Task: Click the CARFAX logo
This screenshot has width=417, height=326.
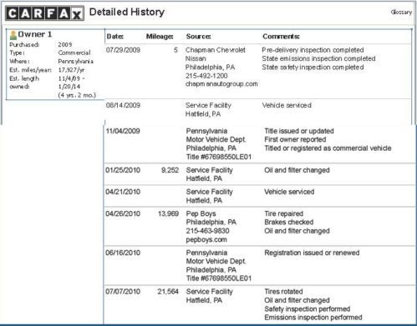Action: point(44,13)
